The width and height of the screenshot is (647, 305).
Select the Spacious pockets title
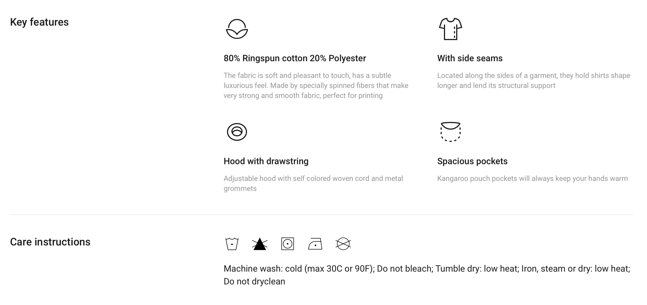472,161
